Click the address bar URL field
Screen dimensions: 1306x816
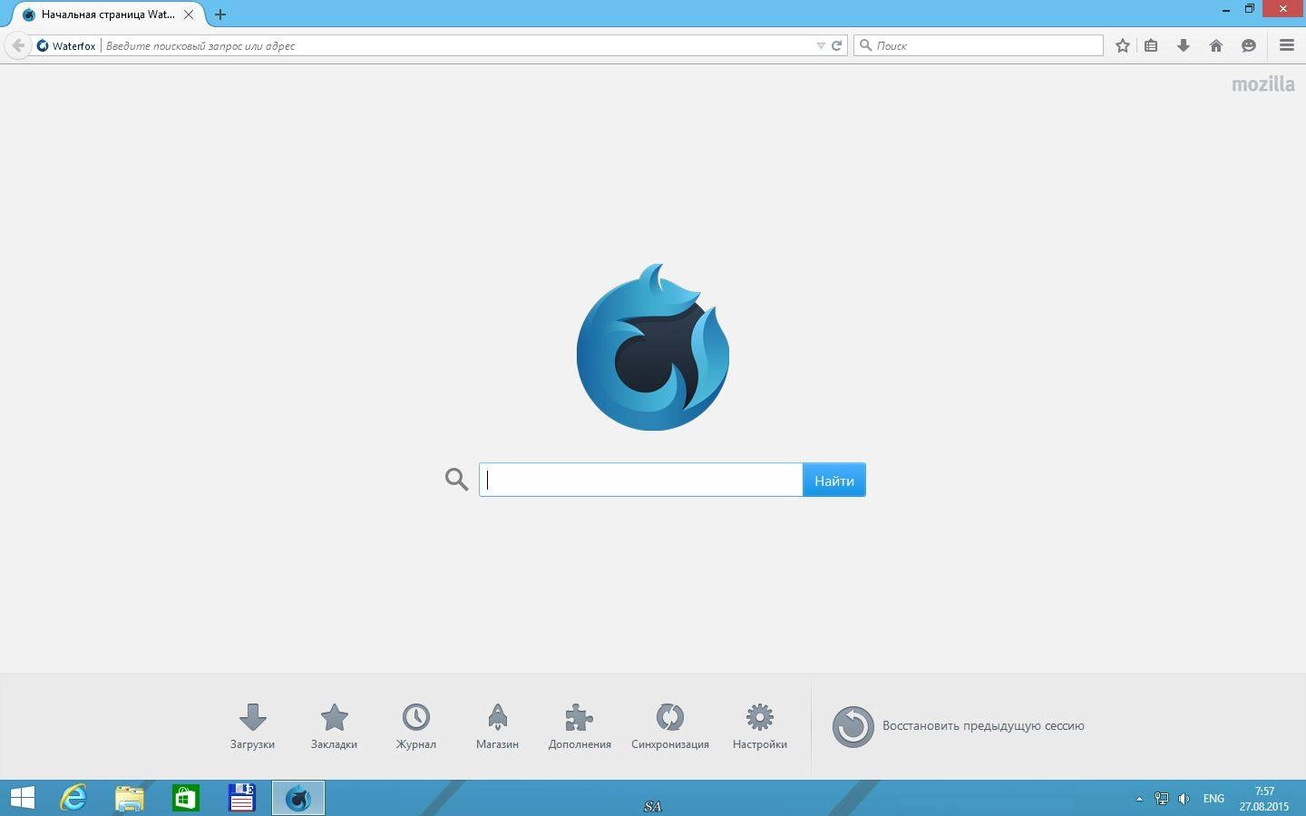(x=457, y=45)
